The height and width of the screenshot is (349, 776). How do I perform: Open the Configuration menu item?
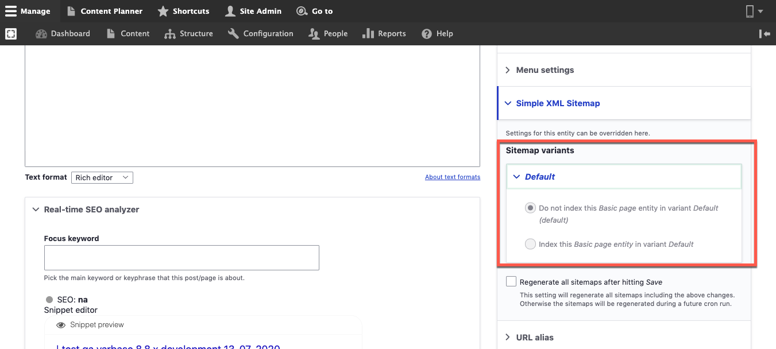pyautogui.click(x=260, y=34)
